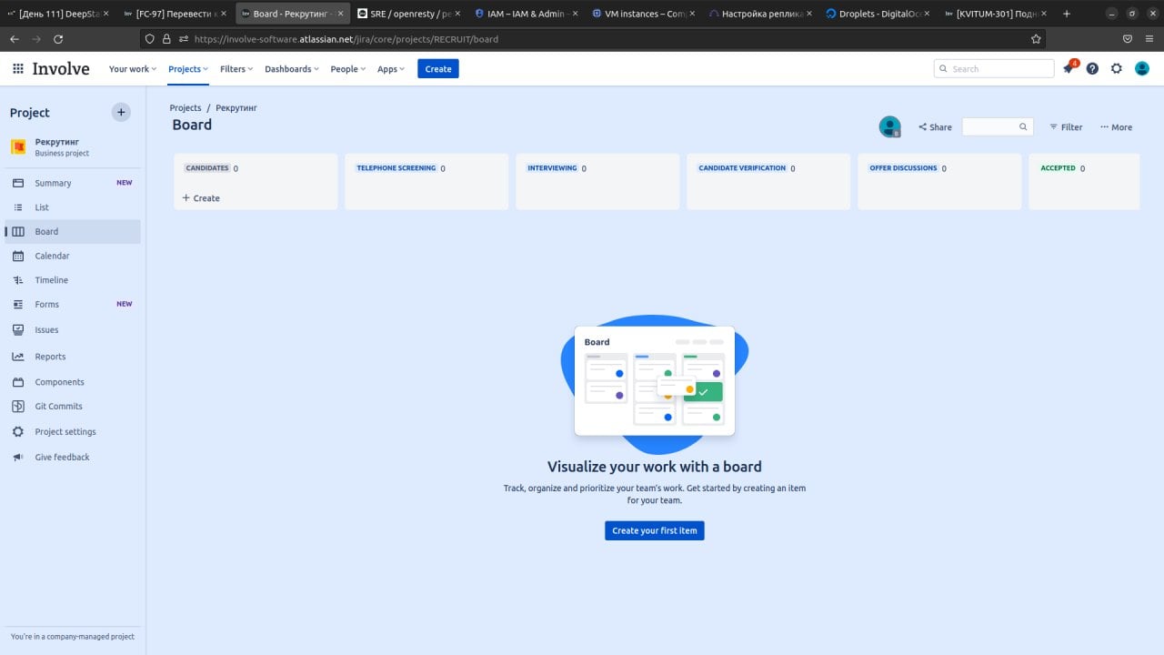Reload the page in the browser
Image resolution: width=1164 pixels, height=655 pixels.
pyautogui.click(x=58, y=39)
